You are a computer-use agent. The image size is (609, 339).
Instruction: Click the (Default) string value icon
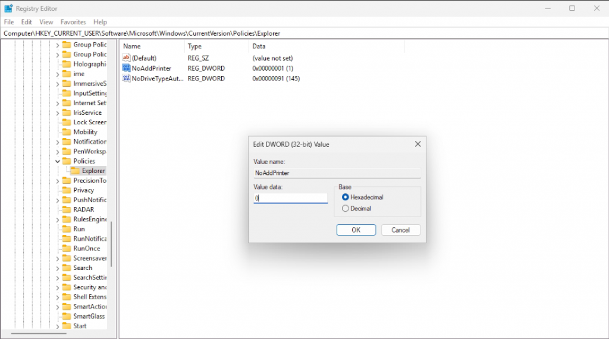click(126, 58)
